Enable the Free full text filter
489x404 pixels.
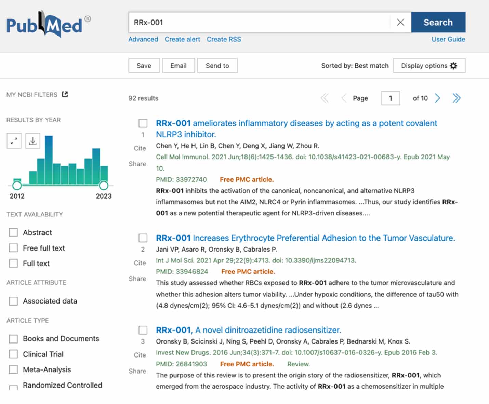[13, 248]
